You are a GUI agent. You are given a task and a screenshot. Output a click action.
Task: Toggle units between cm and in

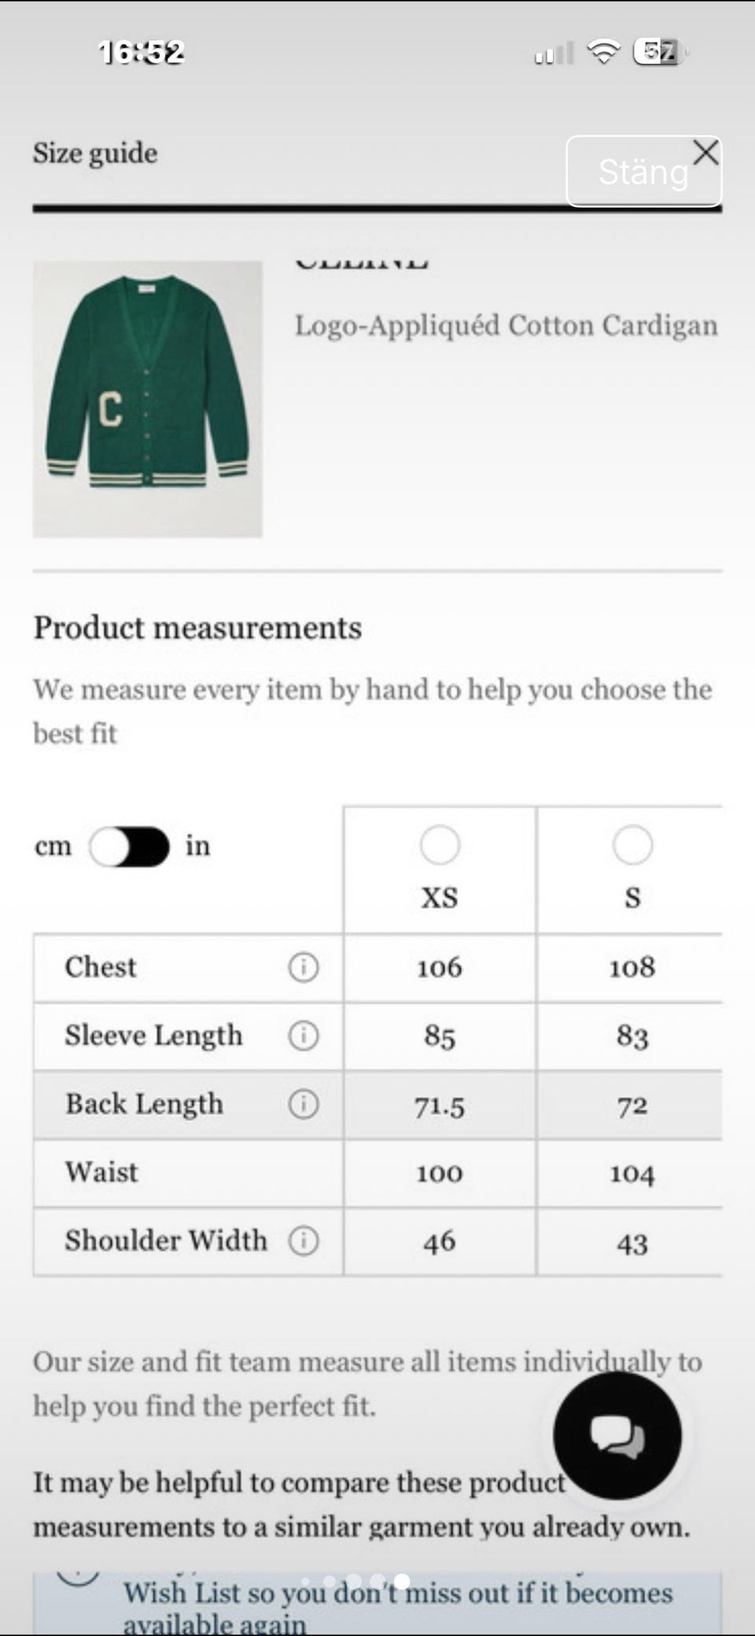[x=129, y=847]
